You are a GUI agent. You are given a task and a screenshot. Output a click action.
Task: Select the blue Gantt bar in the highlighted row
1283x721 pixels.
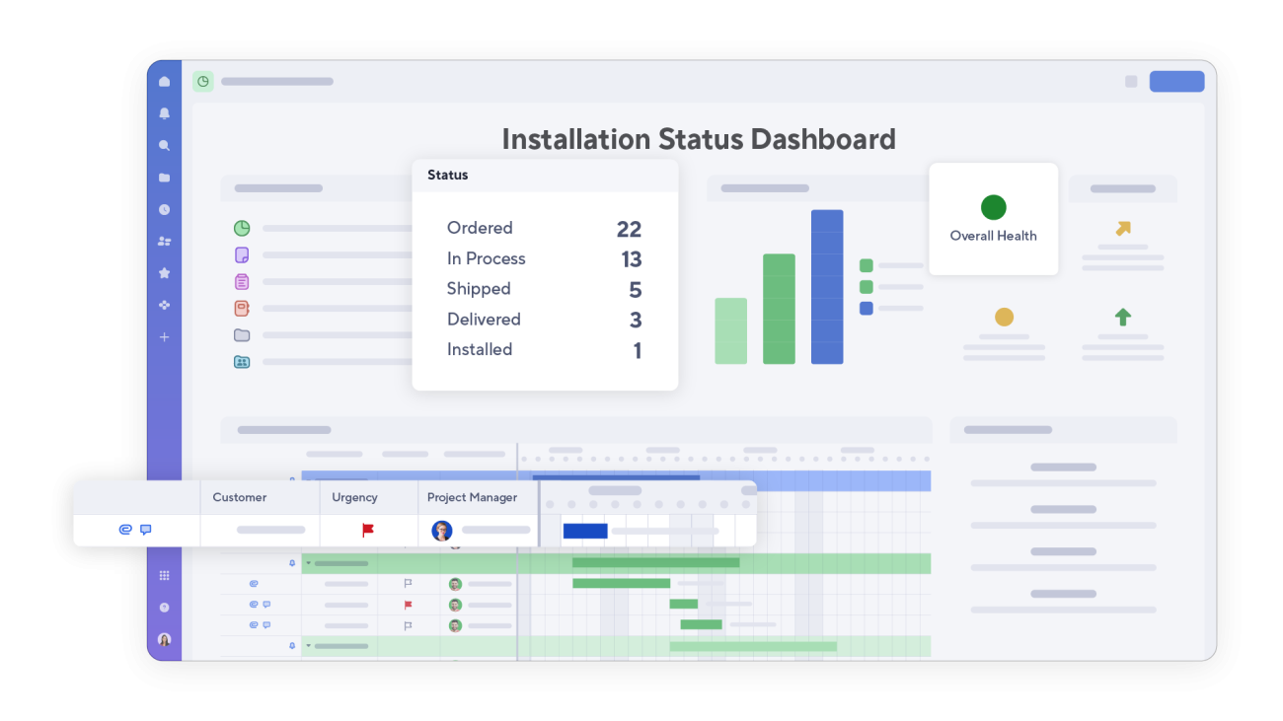click(x=585, y=531)
